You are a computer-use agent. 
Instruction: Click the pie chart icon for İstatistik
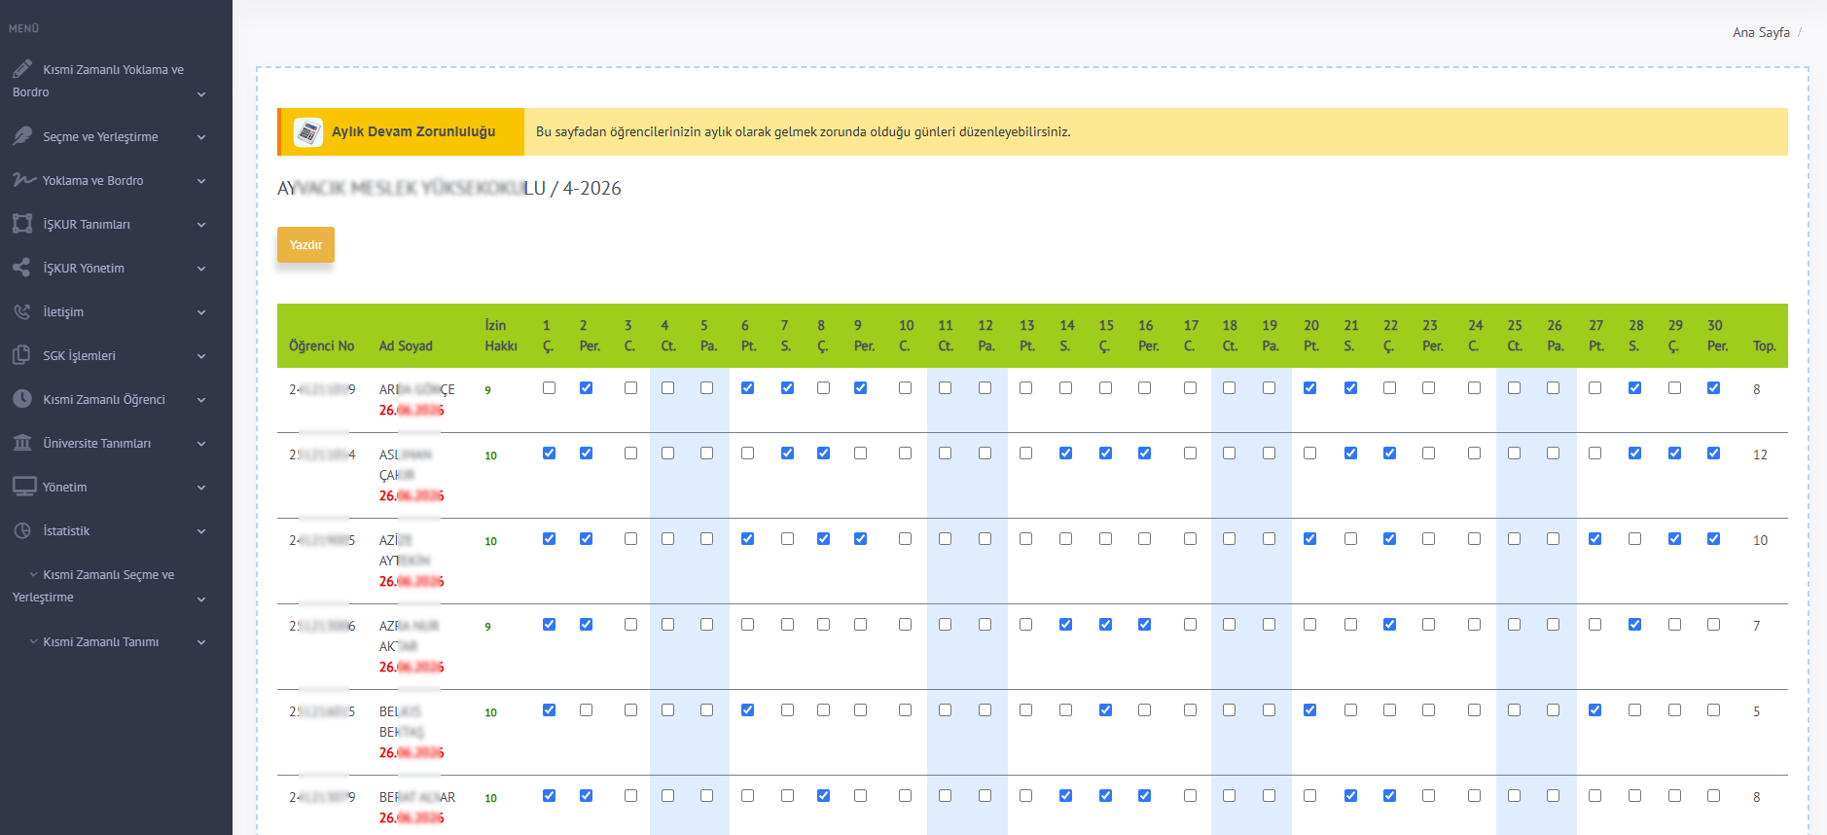pyautogui.click(x=22, y=530)
